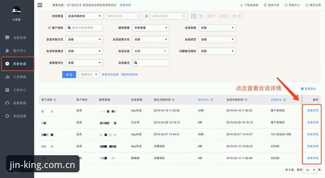Open 工单中心 in the sidebar
Screen dimensions: 325x178
pos(16,90)
